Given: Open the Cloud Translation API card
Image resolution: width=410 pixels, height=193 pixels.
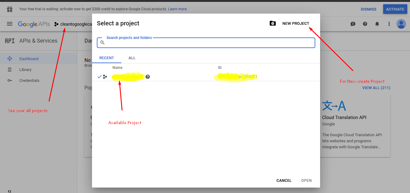Looking at the screenshot, I should coord(355,126).
